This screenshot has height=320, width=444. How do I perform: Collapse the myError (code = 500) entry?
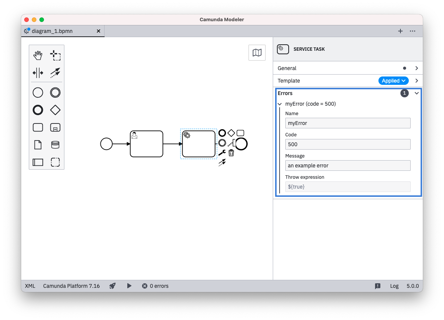tap(280, 104)
